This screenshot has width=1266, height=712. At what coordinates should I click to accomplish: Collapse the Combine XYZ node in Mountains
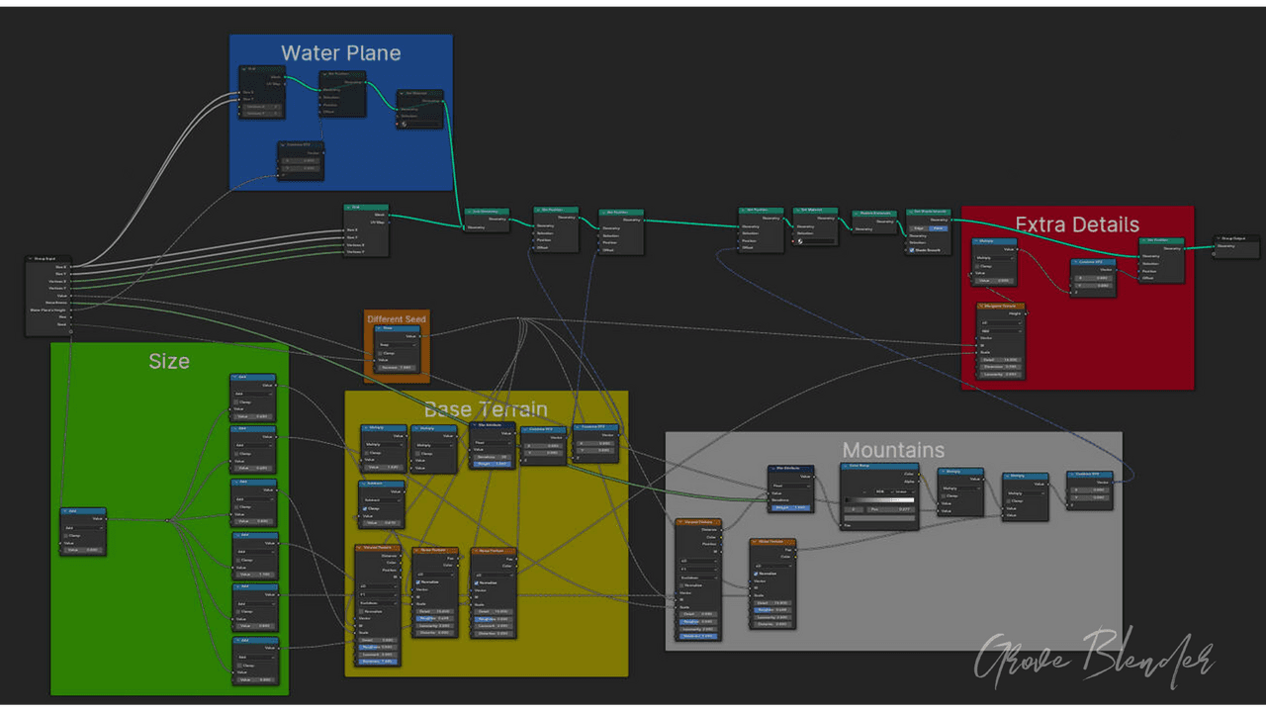(x=1071, y=475)
